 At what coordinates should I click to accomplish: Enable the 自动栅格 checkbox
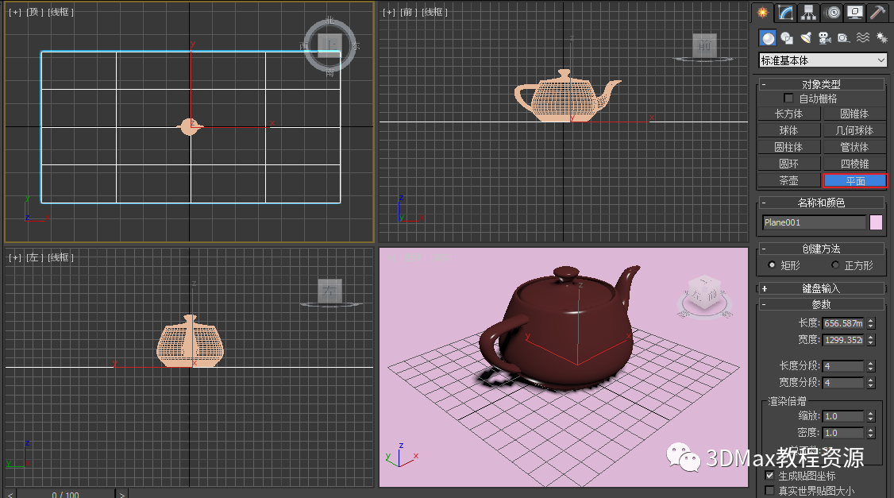click(788, 98)
